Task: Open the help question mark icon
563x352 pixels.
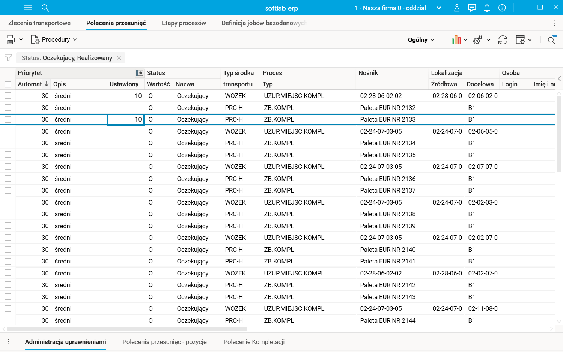Action: [502, 8]
